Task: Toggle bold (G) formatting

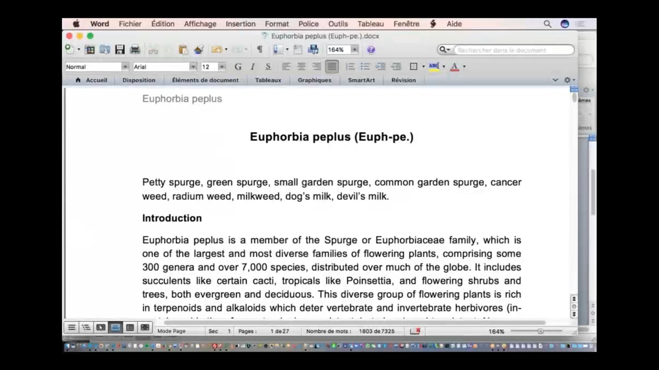Action: point(238,66)
